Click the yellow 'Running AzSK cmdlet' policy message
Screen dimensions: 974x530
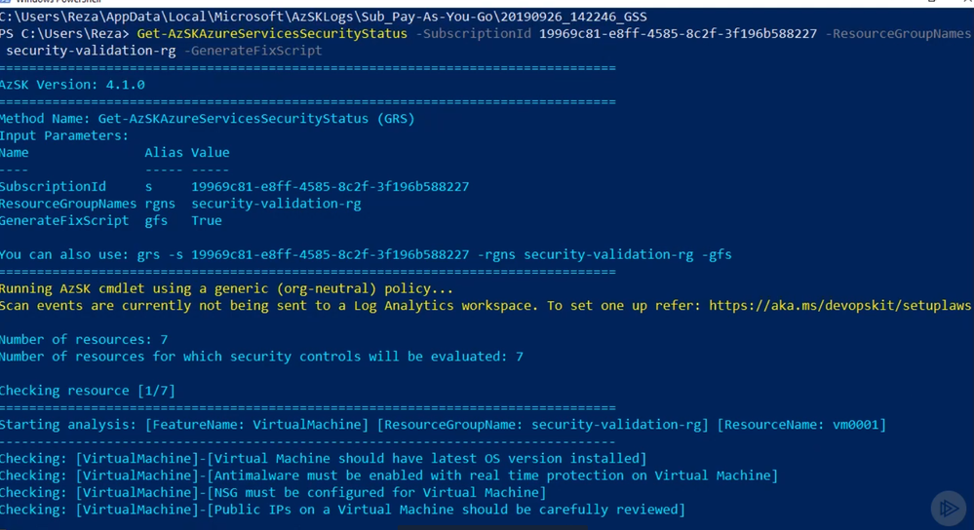point(227,288)
